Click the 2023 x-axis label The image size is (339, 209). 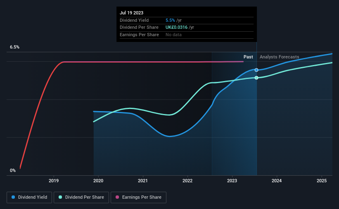(232, 181)
